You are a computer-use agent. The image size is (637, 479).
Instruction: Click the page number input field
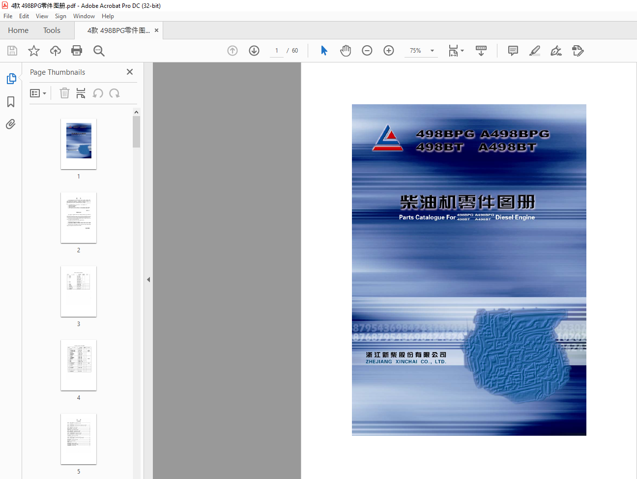277,51
